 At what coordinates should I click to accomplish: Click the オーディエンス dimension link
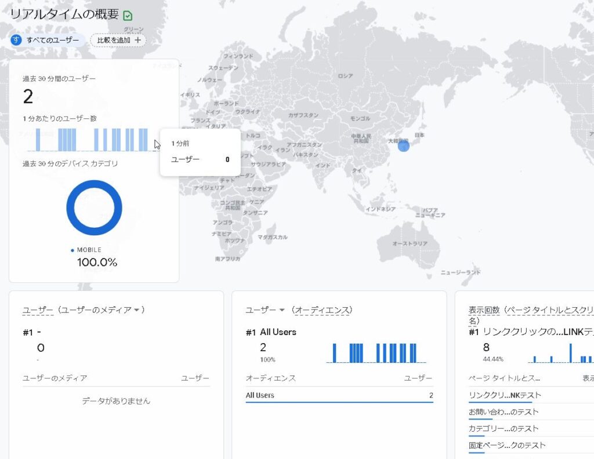coord(323,310)
